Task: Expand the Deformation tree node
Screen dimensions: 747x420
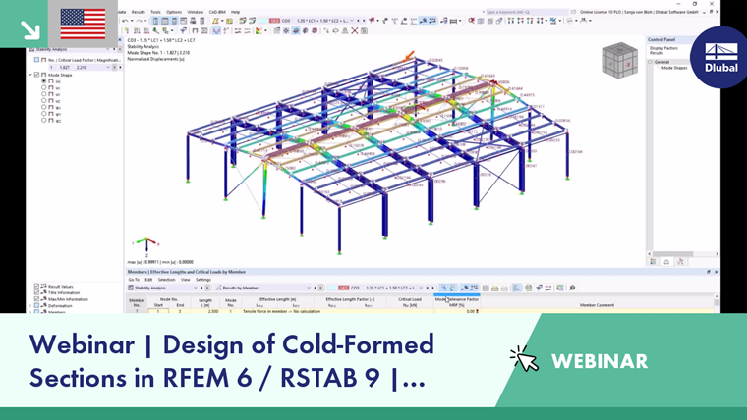Action: 30,306
